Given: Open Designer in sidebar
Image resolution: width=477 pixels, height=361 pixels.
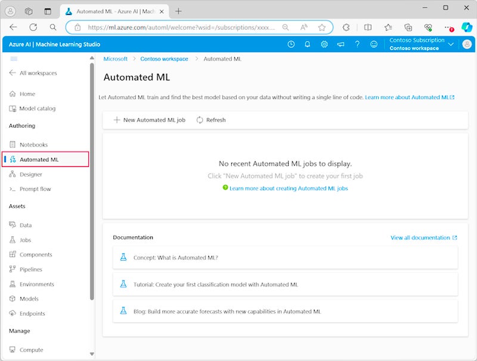Looking at the screenshot, I should [x=26, y=174].
